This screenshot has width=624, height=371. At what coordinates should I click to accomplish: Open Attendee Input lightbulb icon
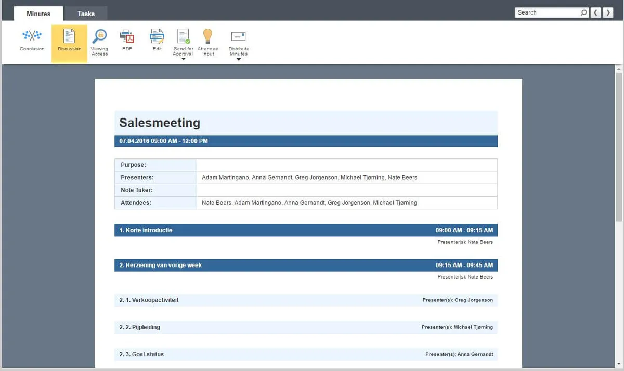click(x=207, y=36)
